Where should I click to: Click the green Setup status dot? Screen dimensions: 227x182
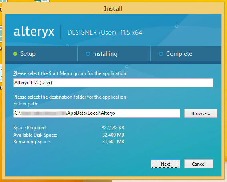[15, 54]
